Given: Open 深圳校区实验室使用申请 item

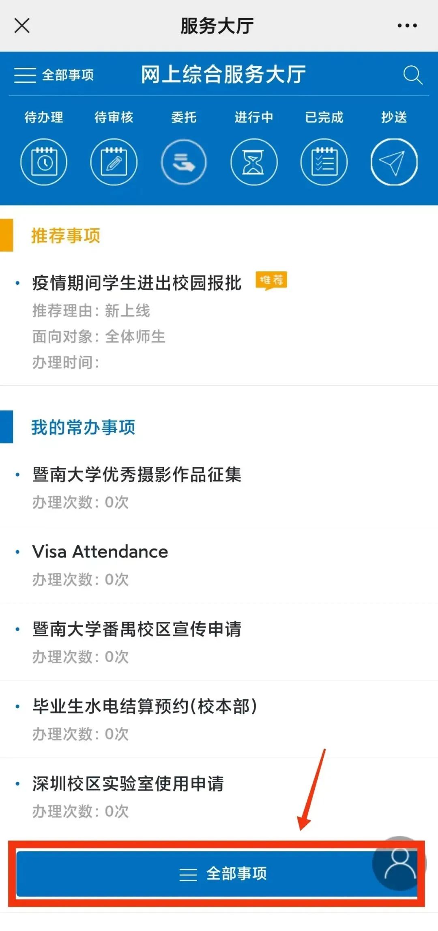Looking at the screenshot, I should coord(219,796).
